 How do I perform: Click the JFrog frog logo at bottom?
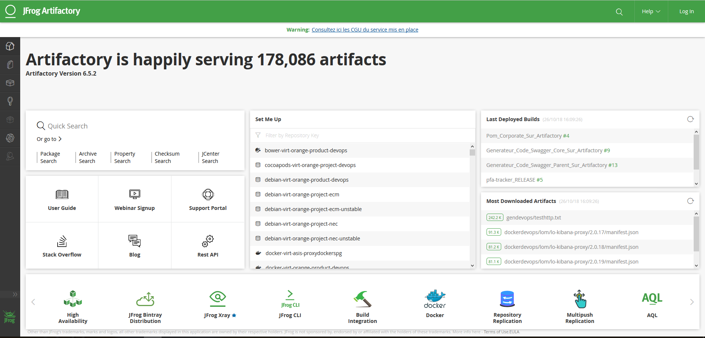tap(10, 317)
